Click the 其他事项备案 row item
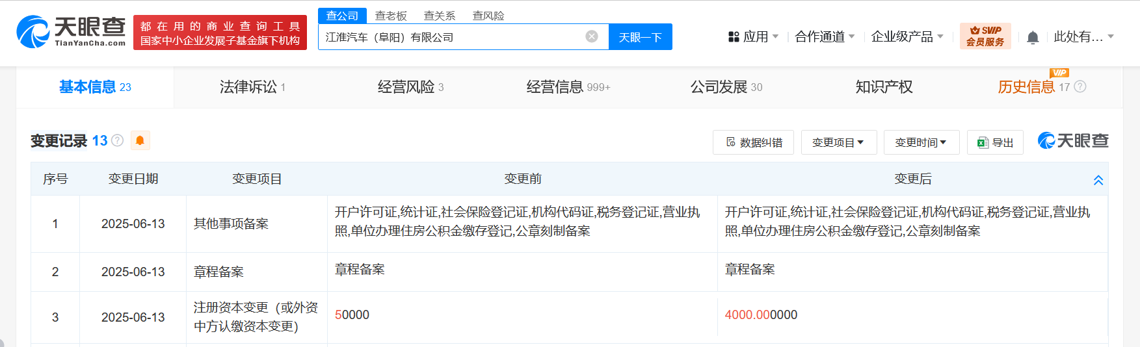Screen dimensions: 1140x347 click(231, 224)
